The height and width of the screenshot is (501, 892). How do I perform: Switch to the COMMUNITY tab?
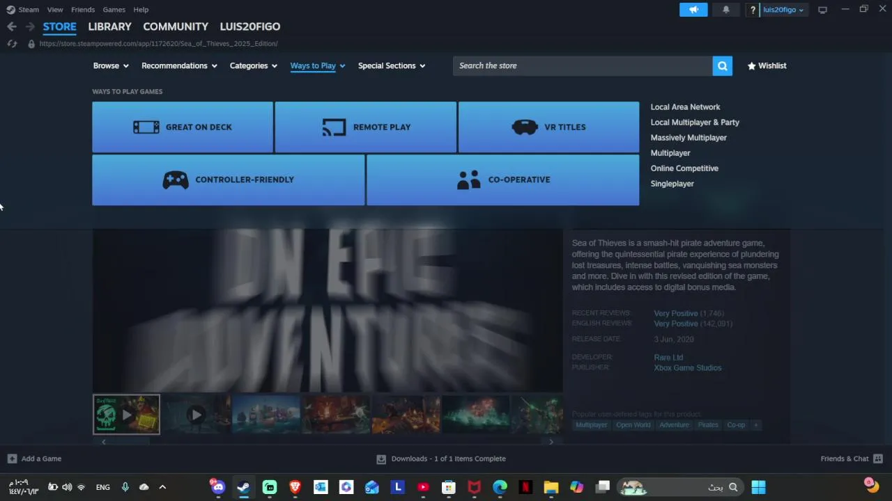click(x=176, y=26)
